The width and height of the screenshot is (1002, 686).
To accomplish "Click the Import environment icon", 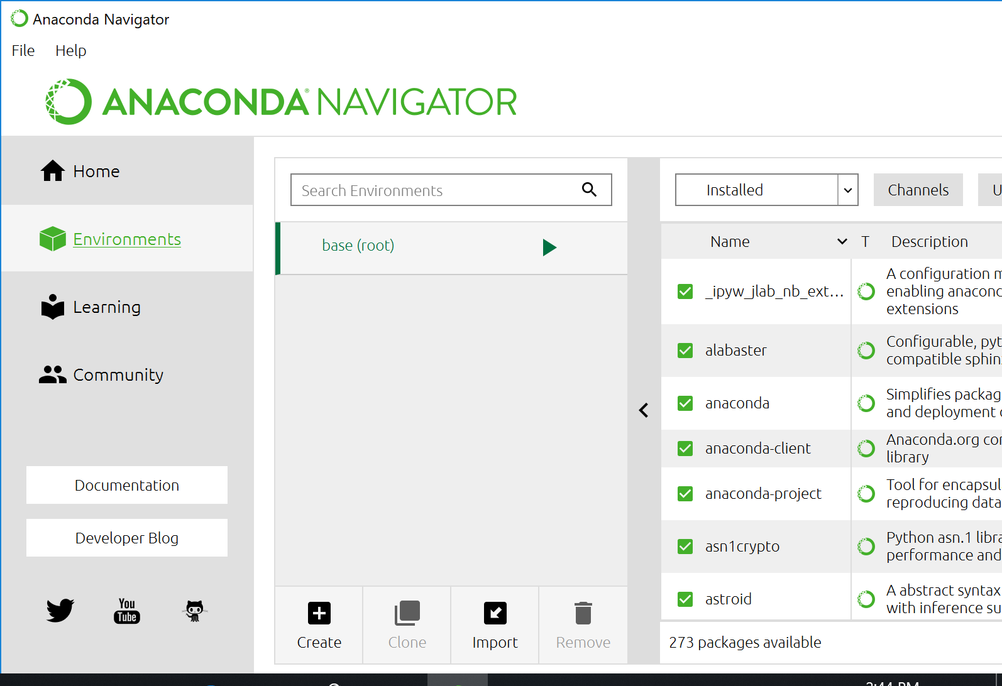I will pyautogui.click(x=495, y=613).
